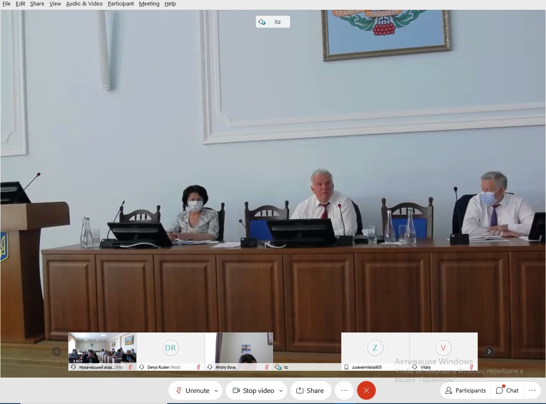
Task: Select Denys Ruden host thumbnail
Action: [171, 352]
